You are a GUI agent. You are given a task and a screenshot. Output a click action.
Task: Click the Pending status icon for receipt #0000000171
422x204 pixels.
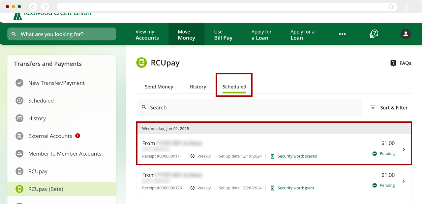click(375, 154)
